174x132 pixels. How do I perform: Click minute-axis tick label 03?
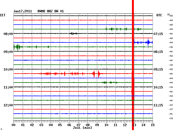(x=41, y=125)
